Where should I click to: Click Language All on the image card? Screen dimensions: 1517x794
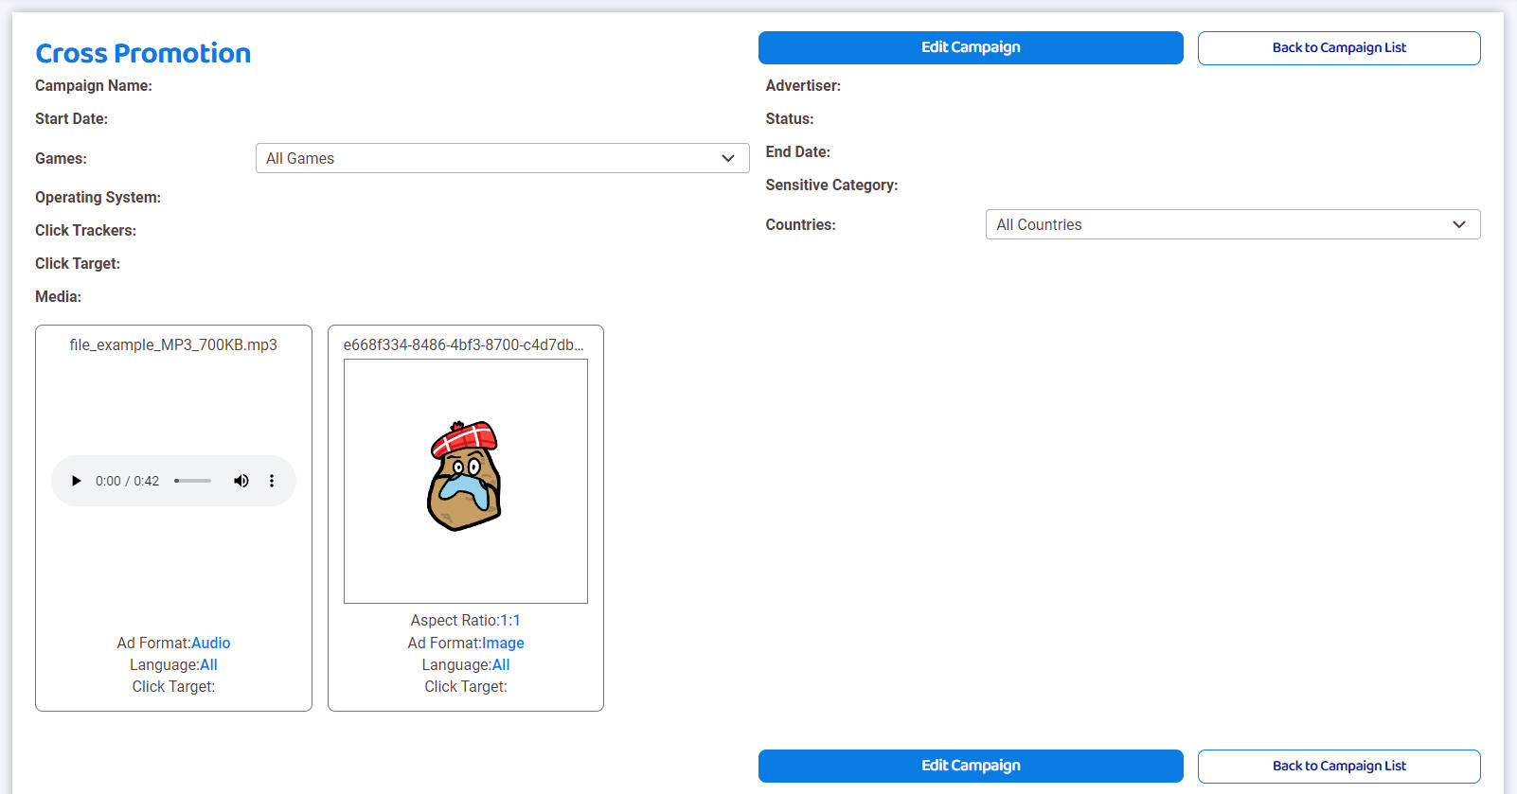tap(501, 664)
